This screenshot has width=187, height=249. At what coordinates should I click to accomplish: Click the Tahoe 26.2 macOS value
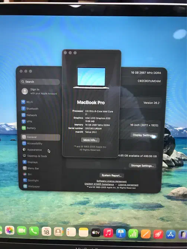tap(91, 132)
